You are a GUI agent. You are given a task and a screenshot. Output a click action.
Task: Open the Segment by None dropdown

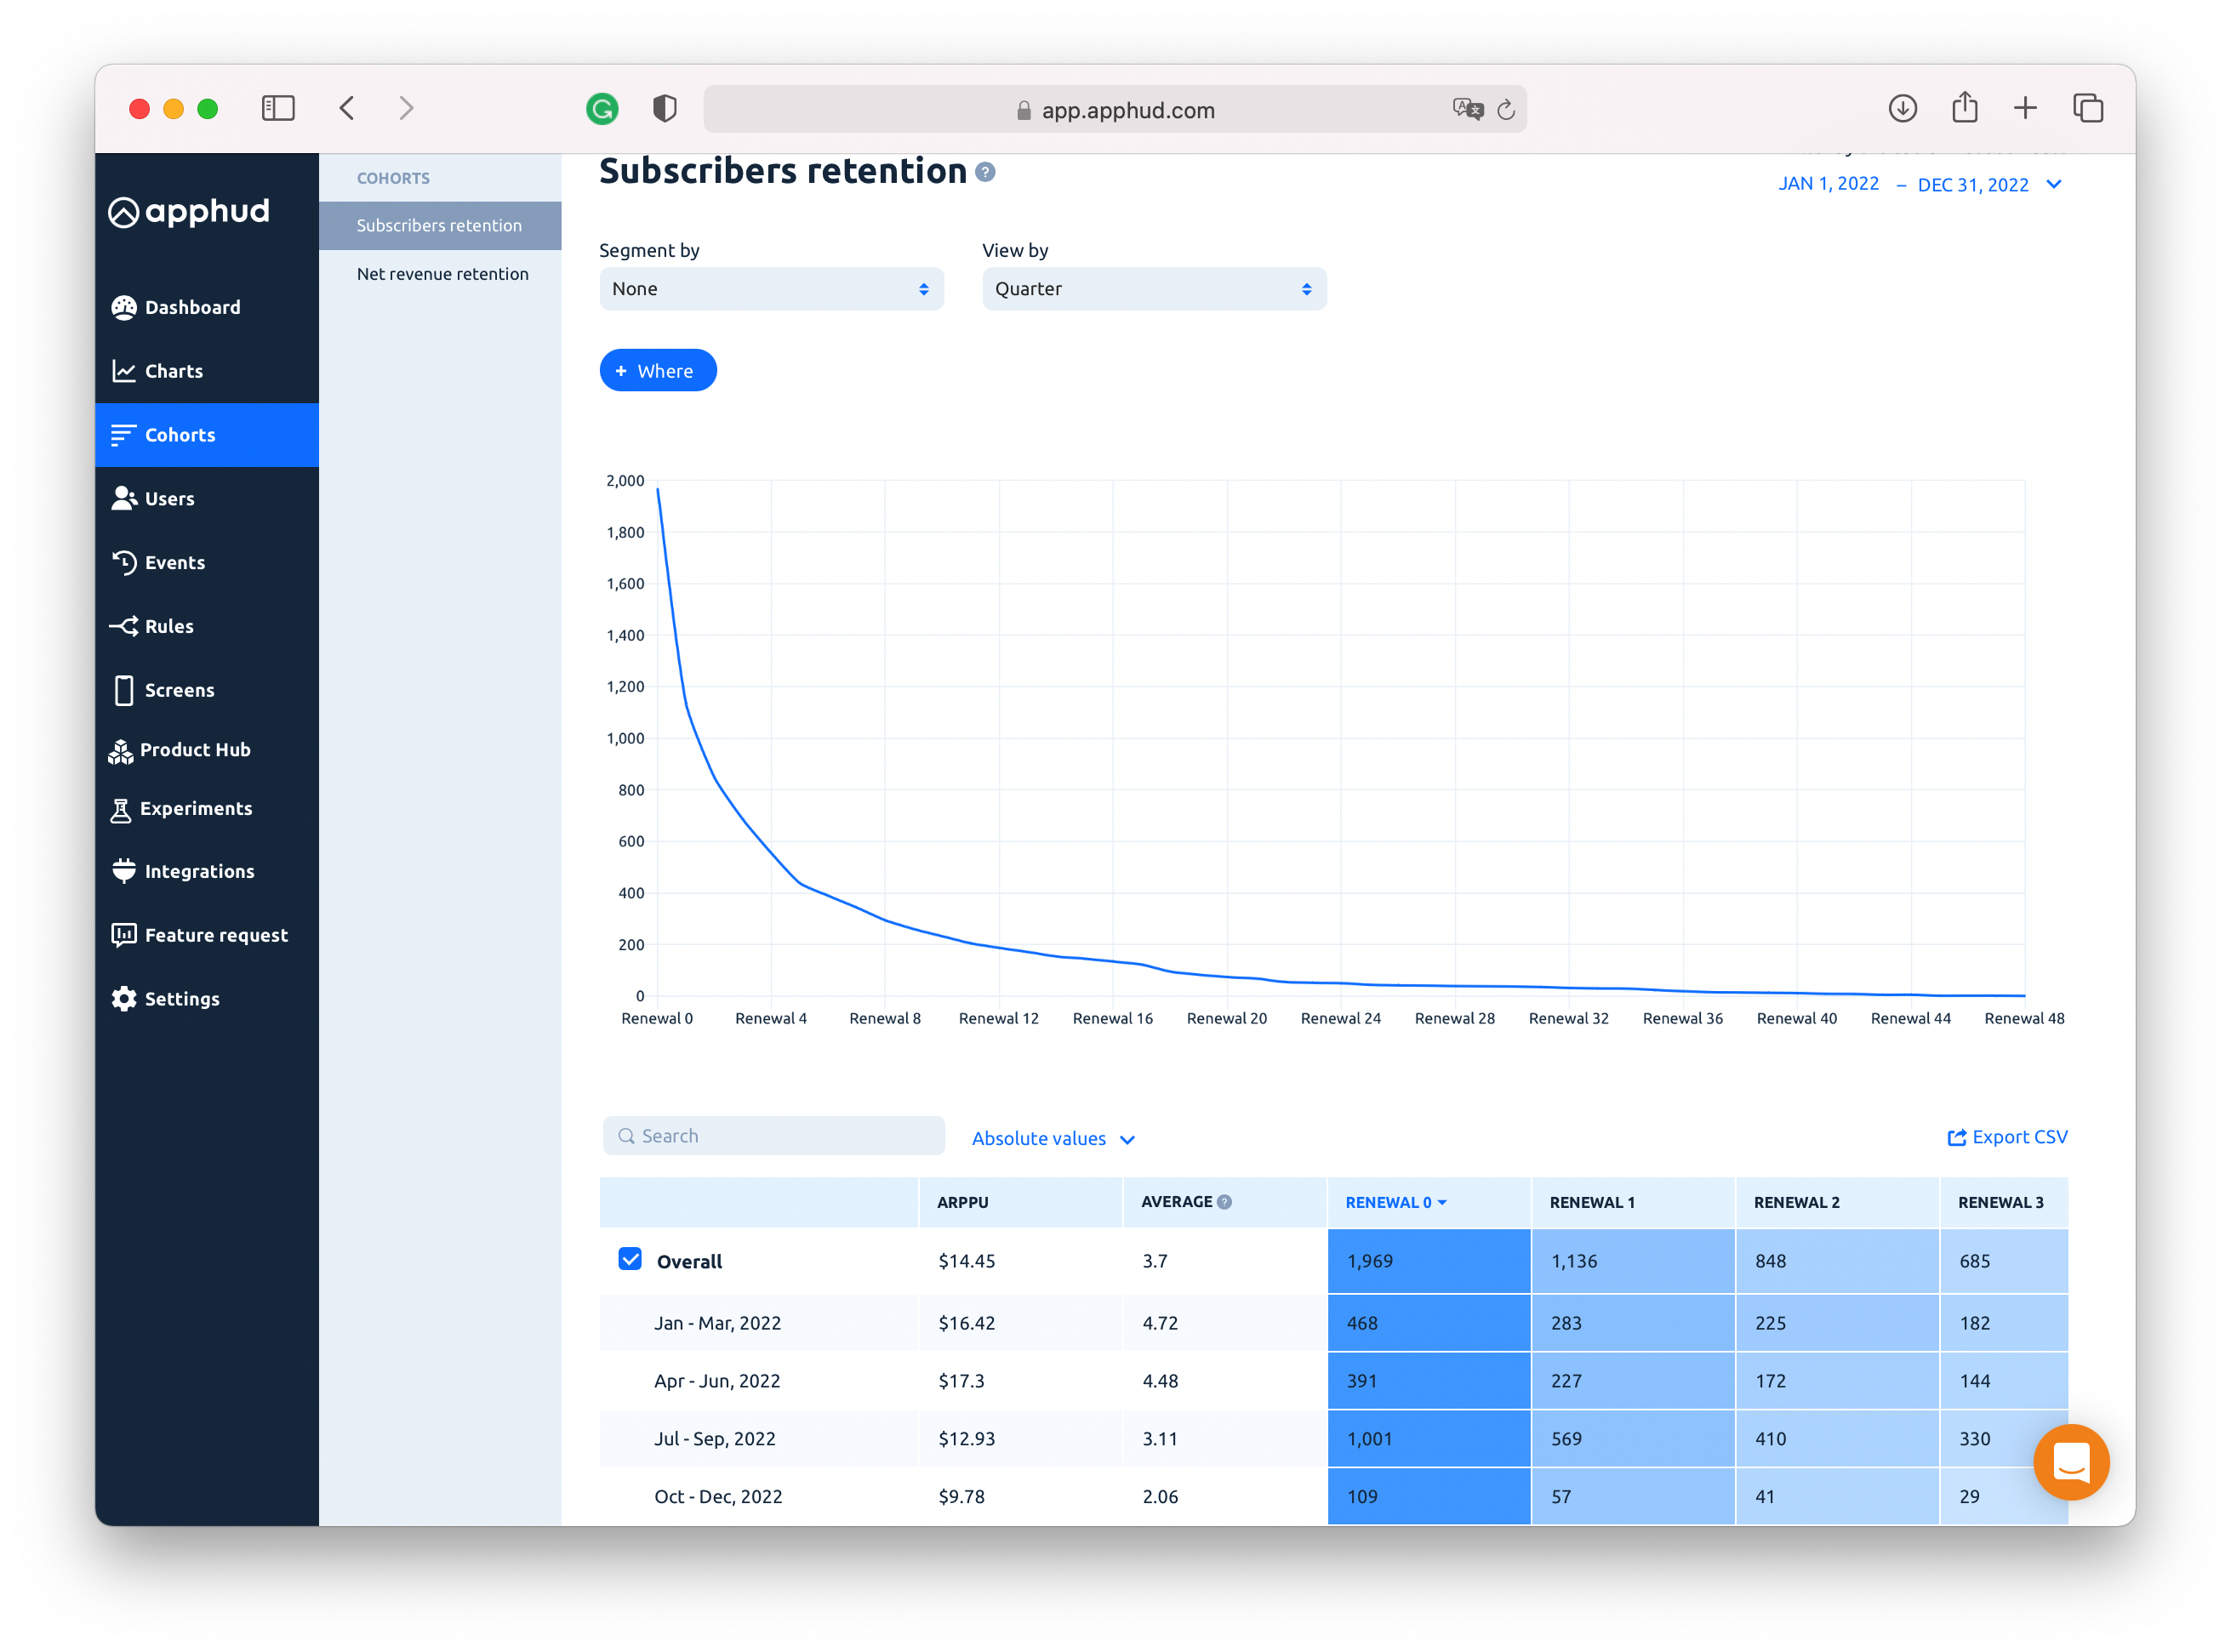pyautogui.click(x=771, y=289)
